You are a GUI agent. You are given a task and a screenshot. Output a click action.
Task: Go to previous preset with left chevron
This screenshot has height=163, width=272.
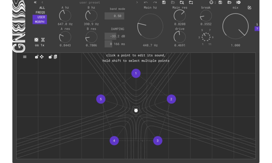42,2
